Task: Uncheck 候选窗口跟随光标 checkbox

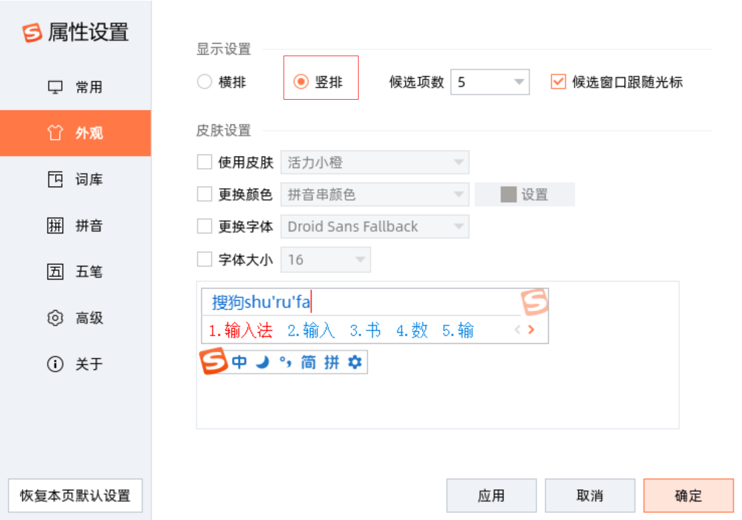Action: tap(558, 82)
